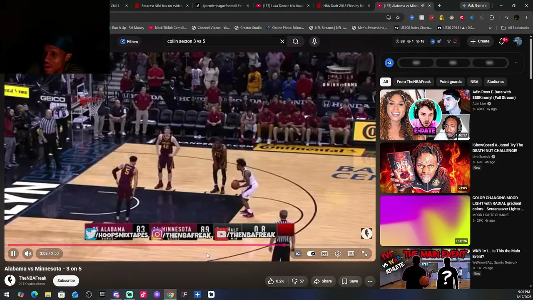Open TheNBAFreak channel avatar
The width and height of the screenshot is (533, 300).
(x=10, y=280)
